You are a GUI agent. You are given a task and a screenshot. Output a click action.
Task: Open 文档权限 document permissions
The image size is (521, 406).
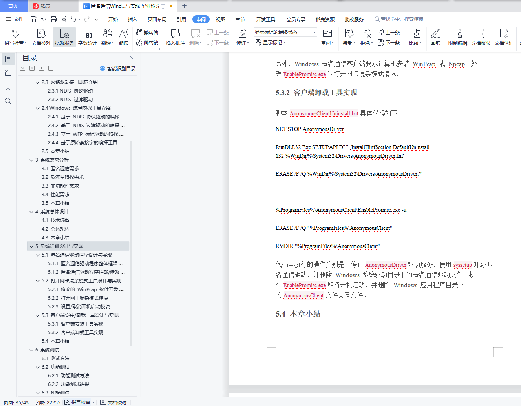pyautogui.click(x=481, y=37)
